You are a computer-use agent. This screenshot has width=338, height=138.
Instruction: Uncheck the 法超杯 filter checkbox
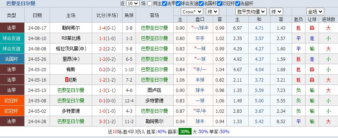238,4
